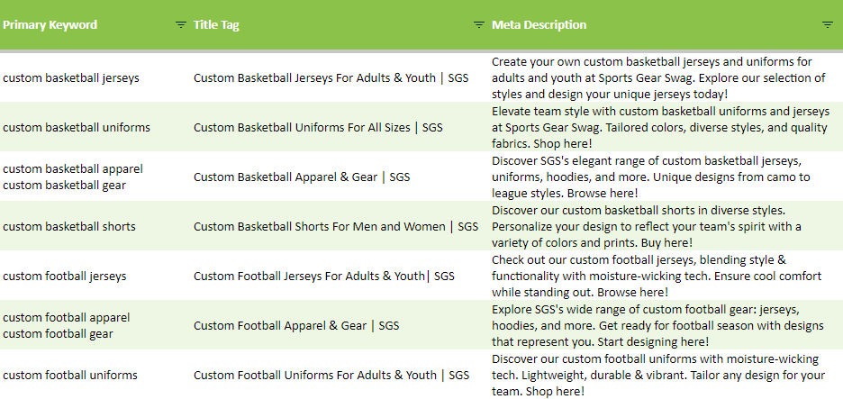Select the 'custom football uniforms' keyword cell
Viewport: 843px width, 399px height.
tap(95, 375)
